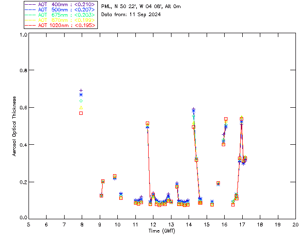304x243 pixels.
Task: Click the AOT 870nm legend entry
Action: [60, 20]
